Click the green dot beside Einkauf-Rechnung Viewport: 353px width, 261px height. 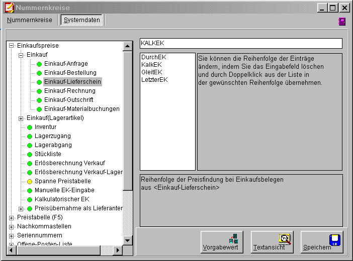(x=39, y=91)
